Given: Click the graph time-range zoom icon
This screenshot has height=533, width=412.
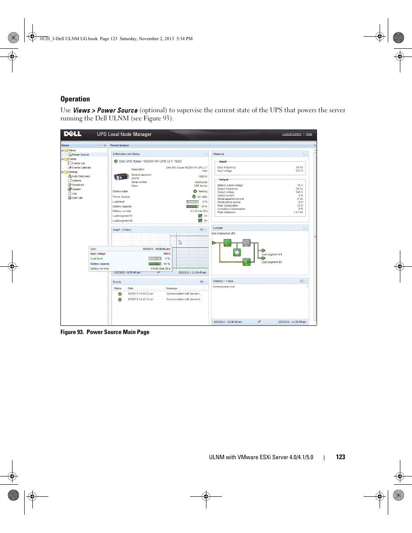Looking at the screenshot, I should [x=158, y=273].
